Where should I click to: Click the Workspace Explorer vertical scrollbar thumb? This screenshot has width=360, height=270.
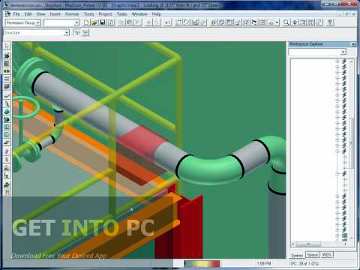click(x=352, y=142)
